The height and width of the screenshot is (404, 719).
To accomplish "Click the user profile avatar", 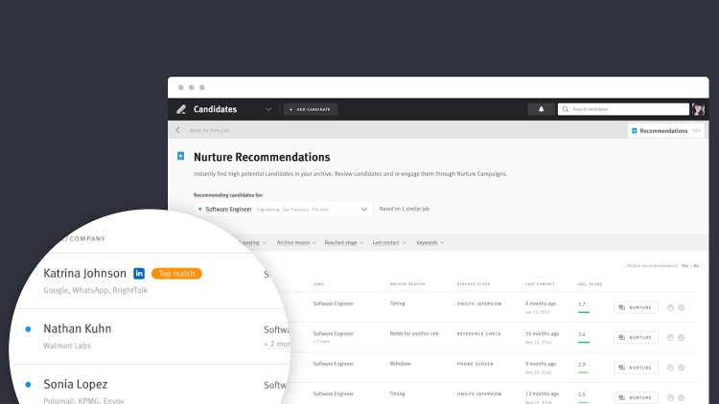I will coord(699,109).
